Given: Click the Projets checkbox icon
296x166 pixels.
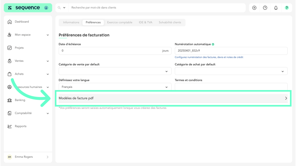Looking at the screenshot, I should (9, 48).
